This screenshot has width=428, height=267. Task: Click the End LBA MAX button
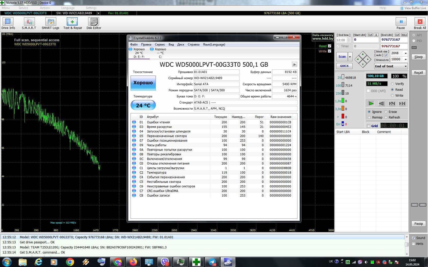pos(404,35)
